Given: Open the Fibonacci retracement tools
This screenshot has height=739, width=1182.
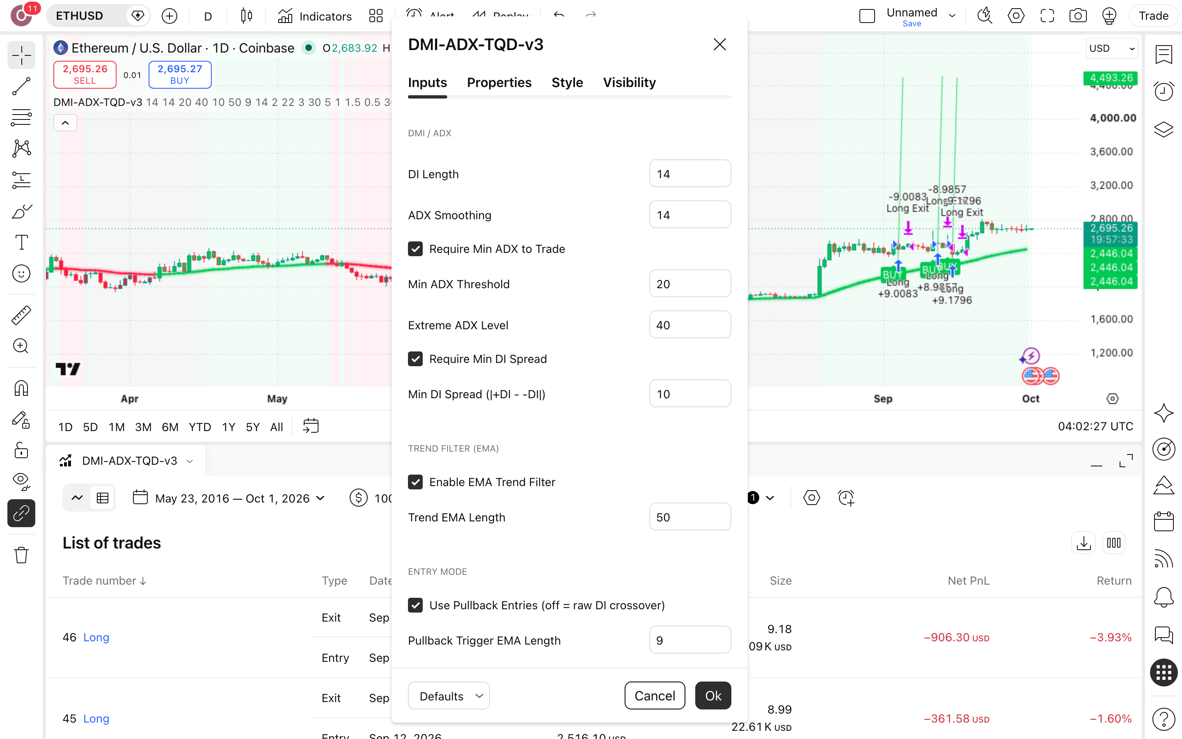Looking at the screenshot, I should [21, 118].
